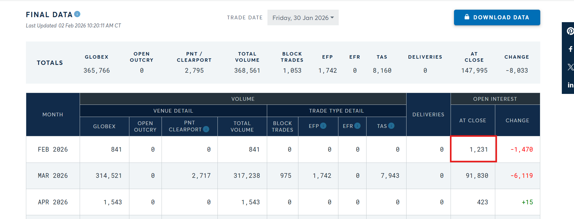The image size is (574, 219).
Task: Select the MAR 2026 row label
Action: (x=53, y=176)
